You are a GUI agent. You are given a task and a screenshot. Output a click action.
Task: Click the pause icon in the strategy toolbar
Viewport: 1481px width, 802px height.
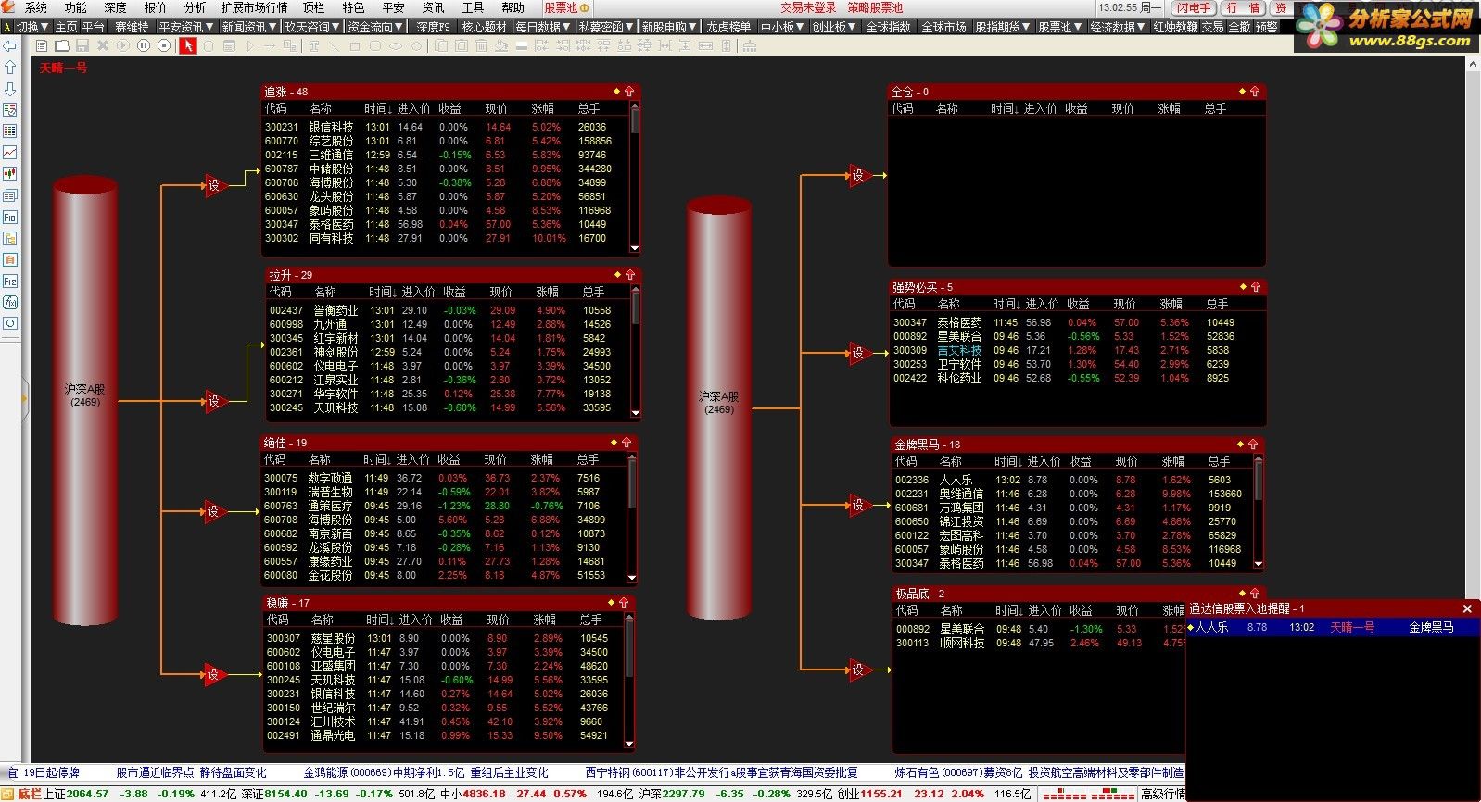(x=144, y=45)
